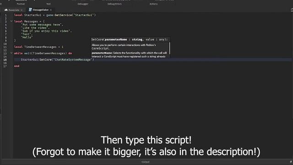Screen dimensions: 293x165
Task: Open the Actions ribbon group
Action: pyautogui.click(x=153, y=4)
